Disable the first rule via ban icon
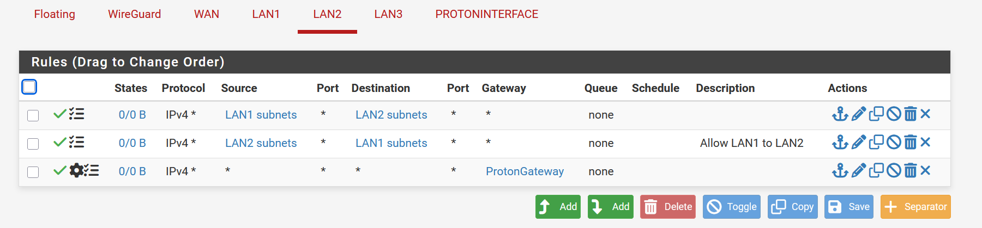The width and height of the screenshot is (982, 228). [894, 114]
